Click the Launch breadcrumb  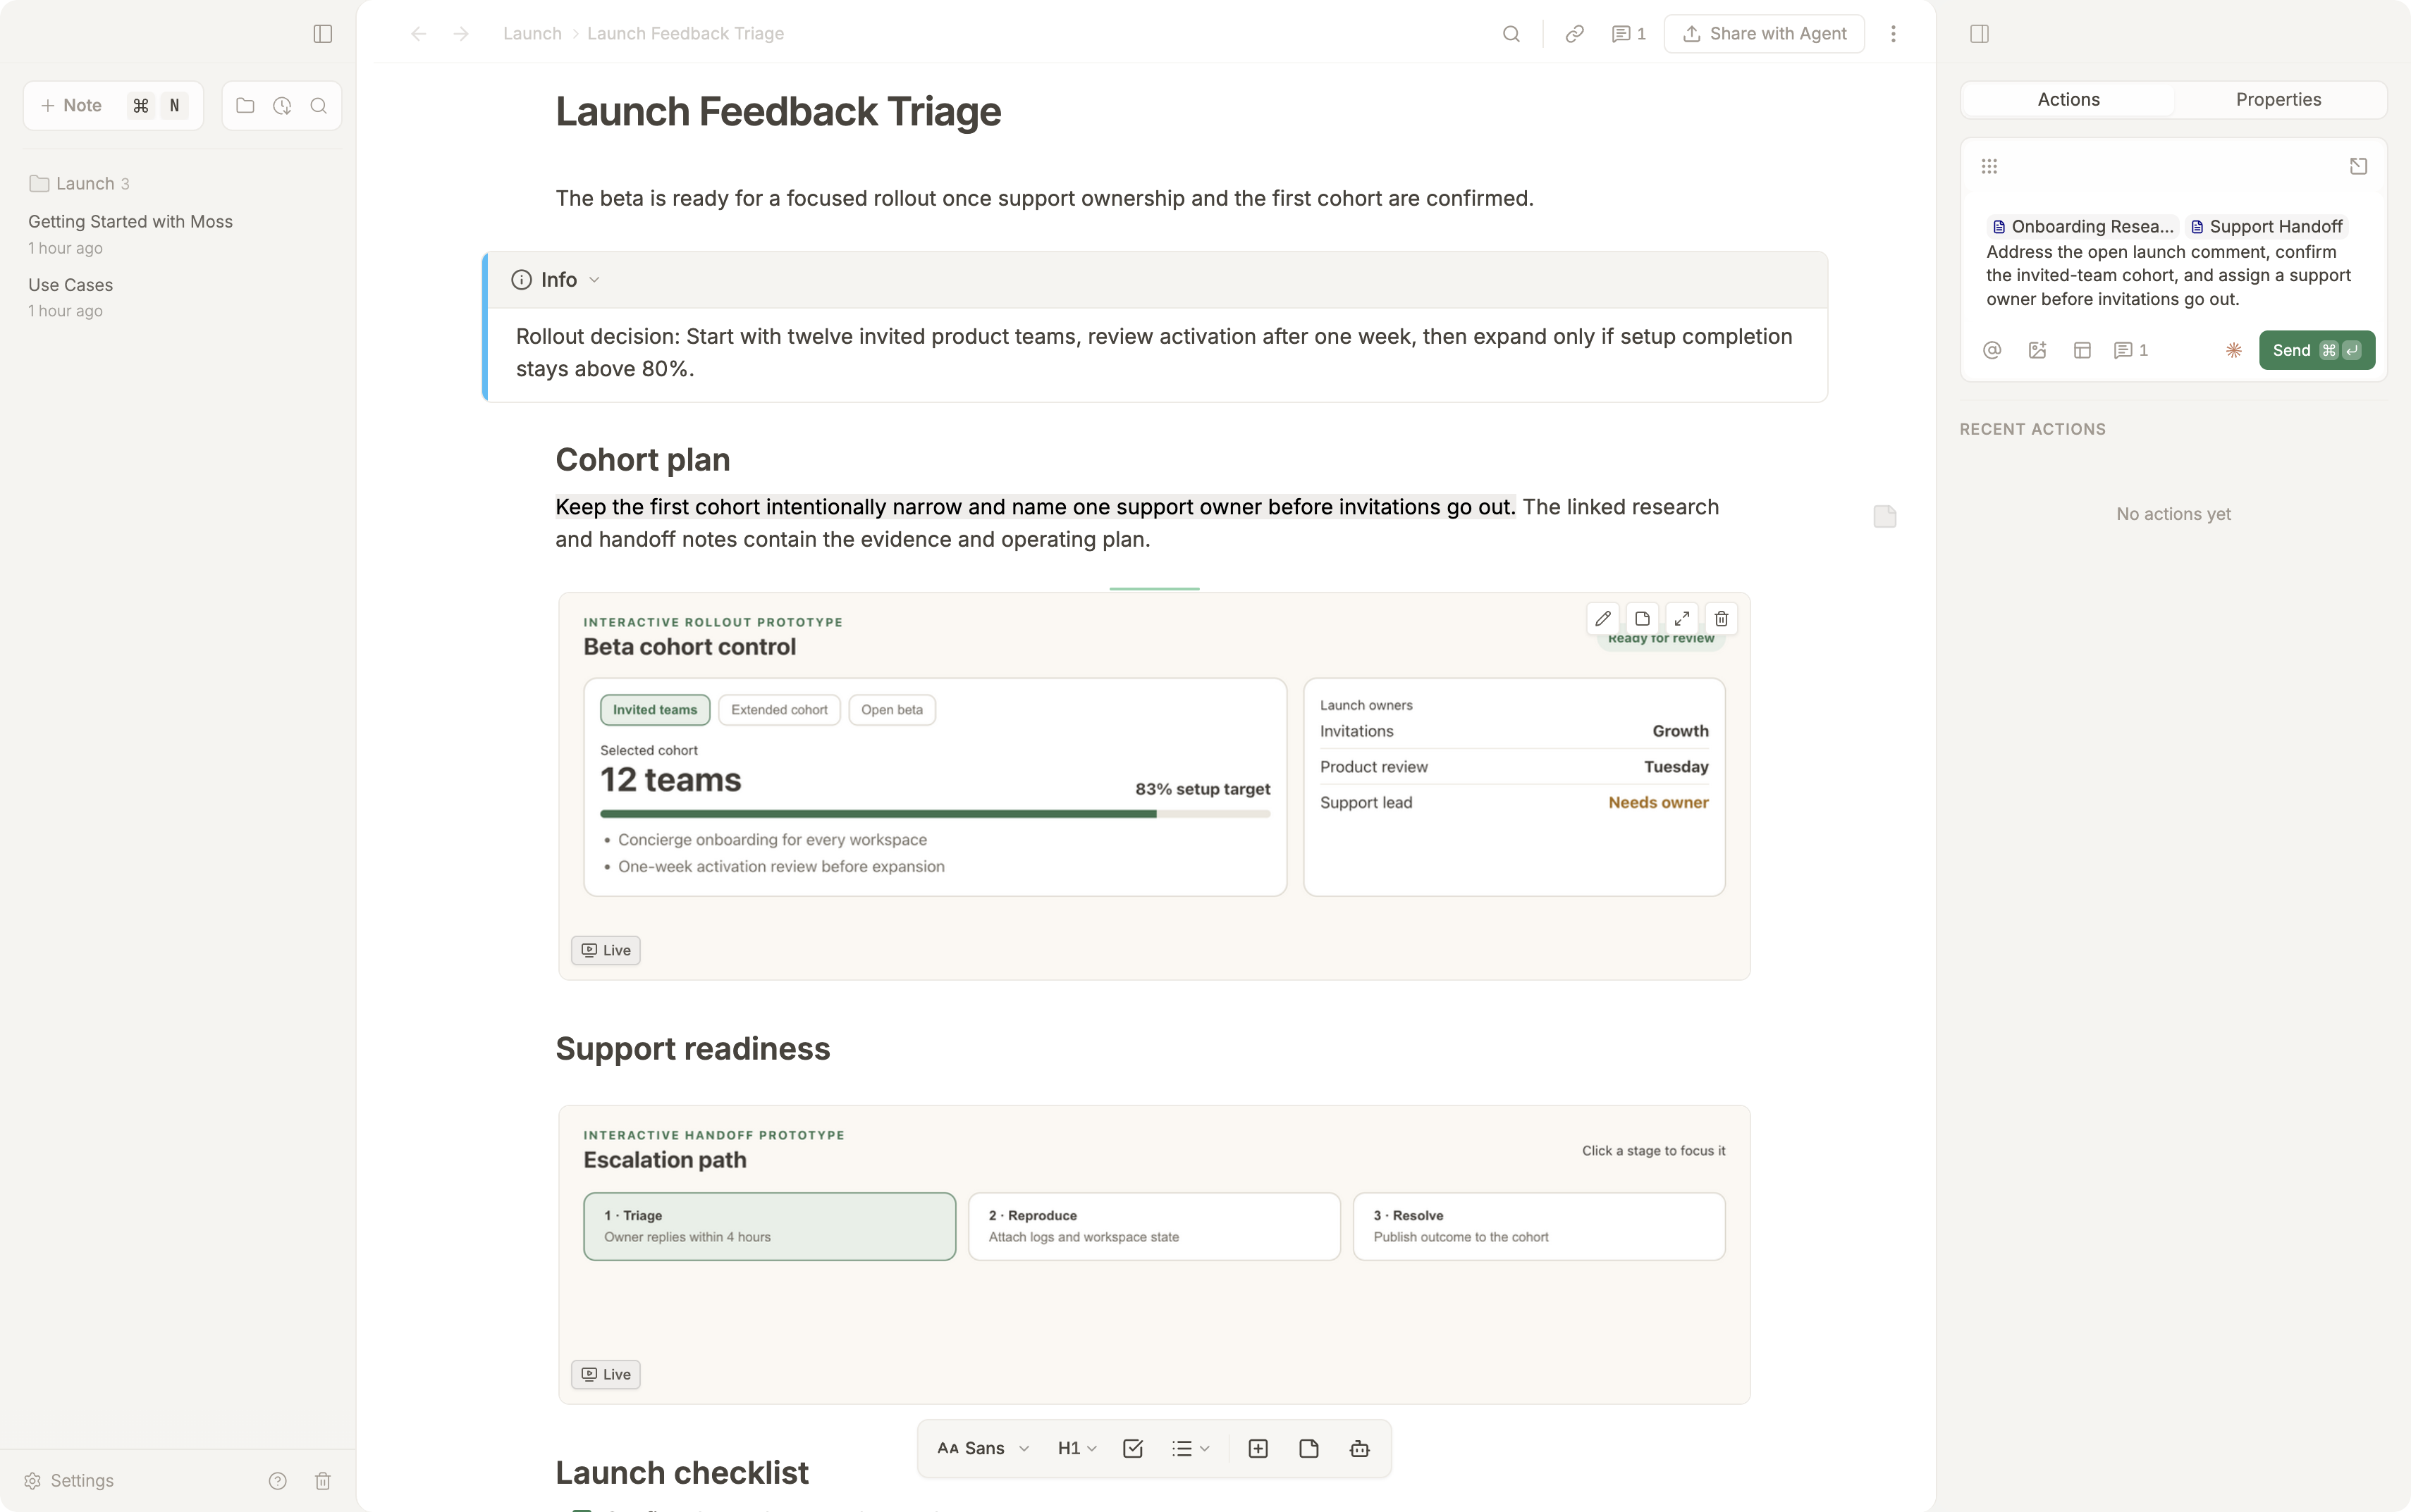pyautogui.click(x=532, y=34)
